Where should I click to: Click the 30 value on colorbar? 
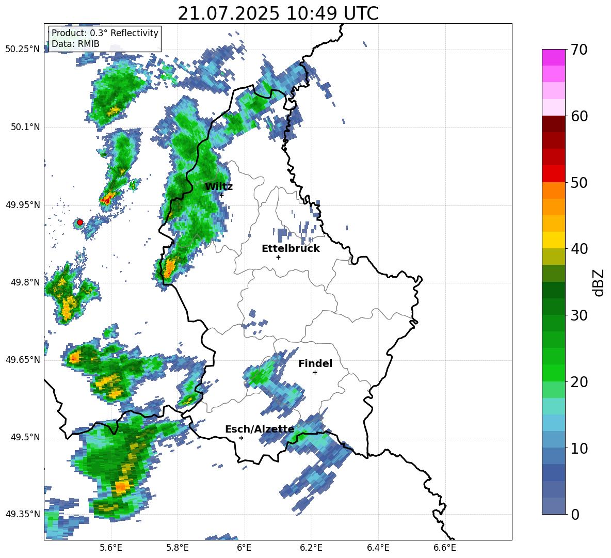[x=580, y=315]
